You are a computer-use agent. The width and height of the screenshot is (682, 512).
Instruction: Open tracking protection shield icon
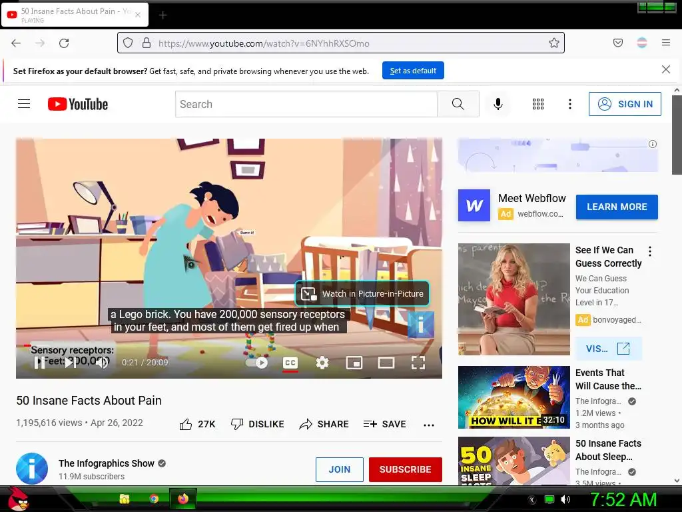127,43
